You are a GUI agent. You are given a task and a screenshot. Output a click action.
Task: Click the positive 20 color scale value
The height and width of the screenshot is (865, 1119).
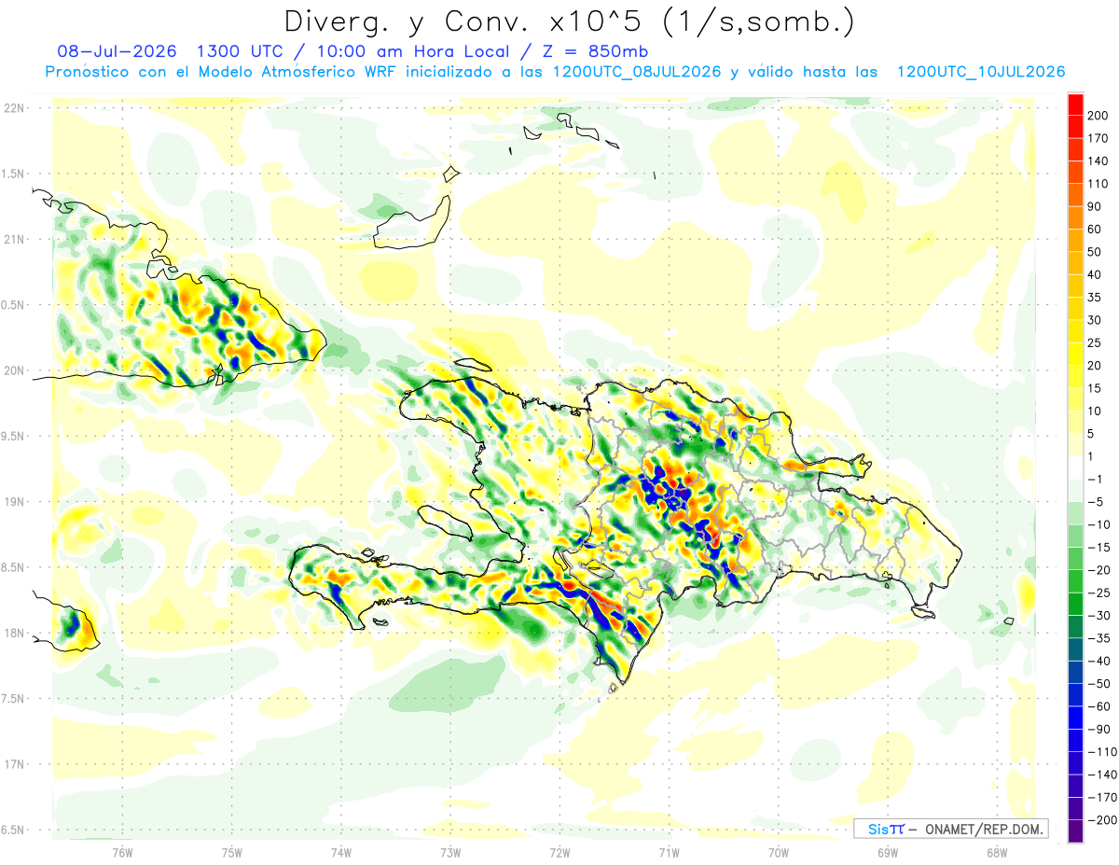click(x=1096, y=365)
